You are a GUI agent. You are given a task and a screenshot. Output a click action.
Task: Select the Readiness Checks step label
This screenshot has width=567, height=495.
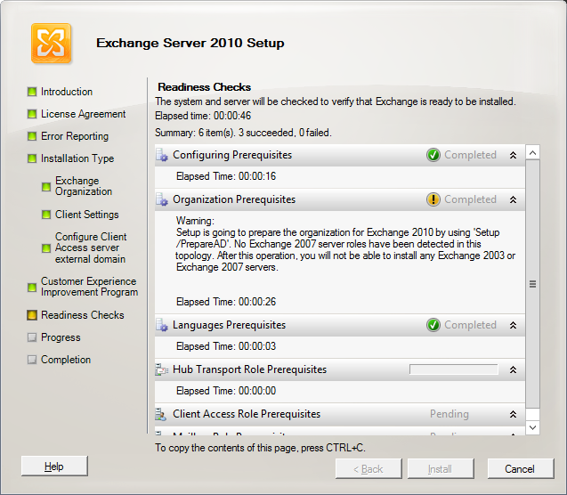(x=83, y=315)
